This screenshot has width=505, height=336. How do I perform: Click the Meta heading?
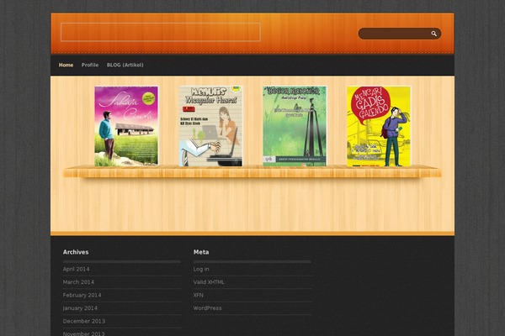coord(201,252)
